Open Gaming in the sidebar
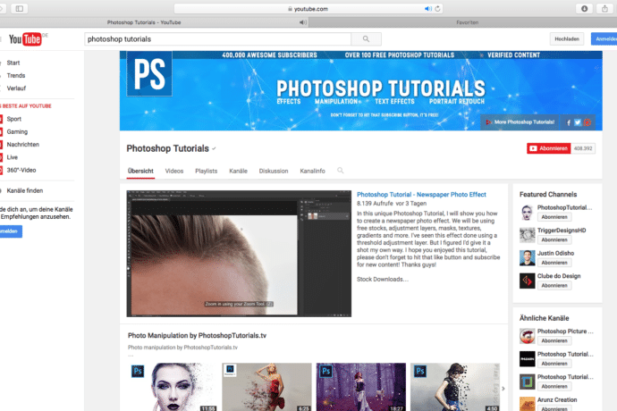Image resolution: width=617 pixels, height=411 pixels. click(x=17, y=131)
